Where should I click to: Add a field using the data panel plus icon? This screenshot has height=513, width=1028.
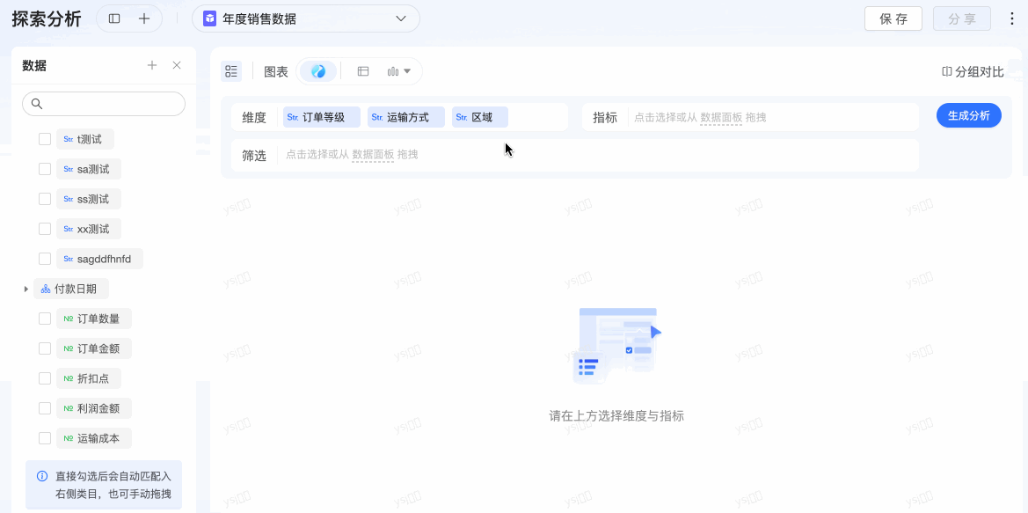152,65
